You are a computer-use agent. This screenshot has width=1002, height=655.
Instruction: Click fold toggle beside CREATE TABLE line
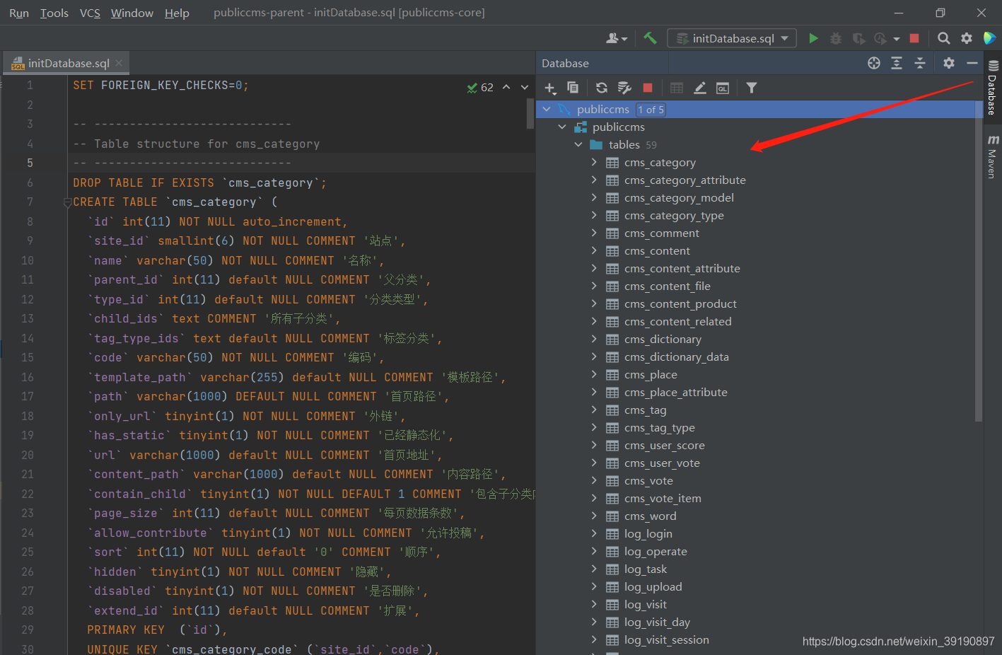[68, 202]
